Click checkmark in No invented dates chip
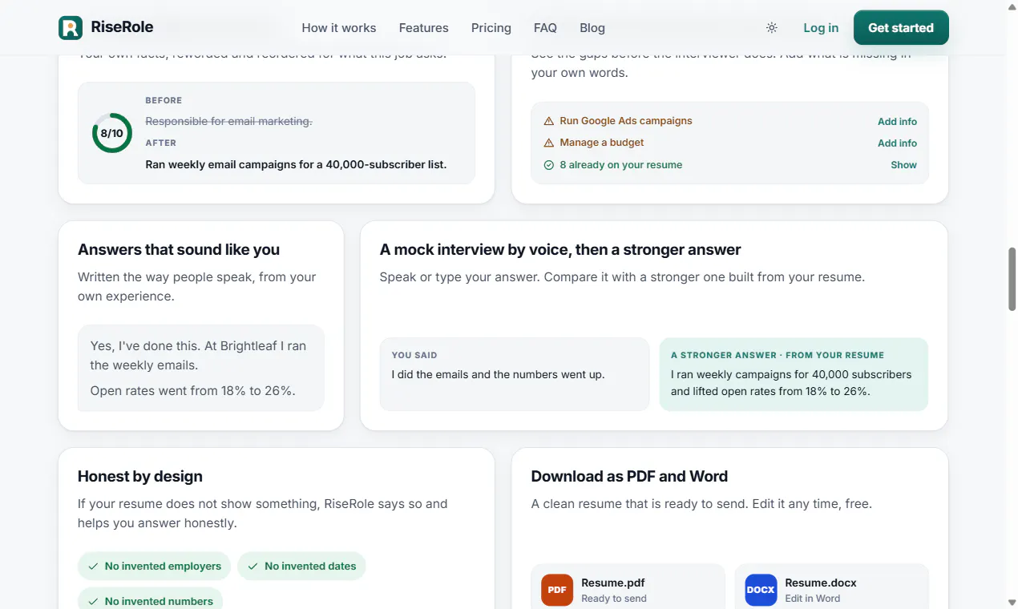Image resolution: width=1018 pixels, height=609 pixels. pyautogui.click(x=253, y=566)
